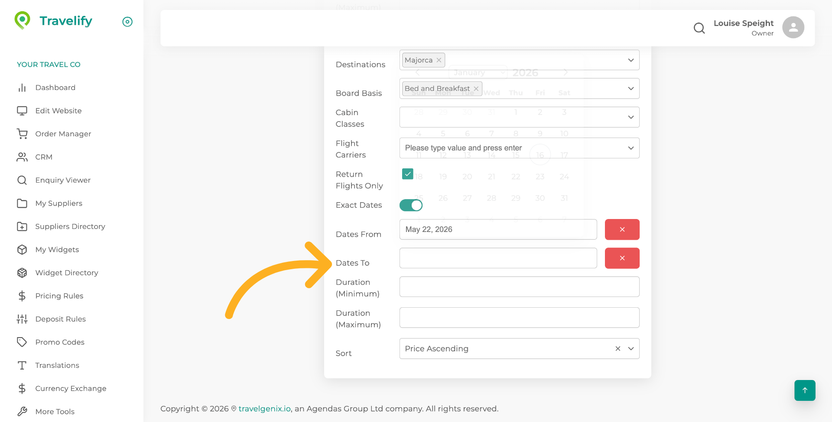This screenshot has width=832, height=422.
Task: Uncheck the Return Flights Only checkbox
Action: click(408, 174)
